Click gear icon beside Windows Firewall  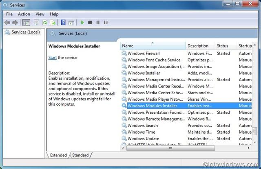(x=124, y=53)
